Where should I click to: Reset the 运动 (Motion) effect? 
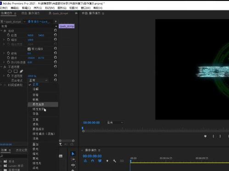click(56, 30)
